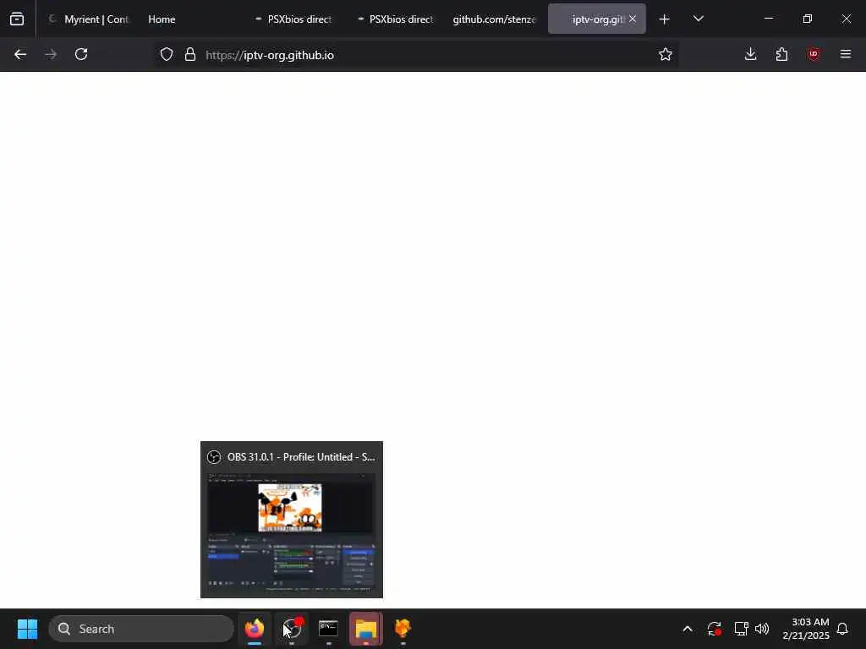
Task: Open the Extensions puzzle icon
Action: (x=781, y=54)
